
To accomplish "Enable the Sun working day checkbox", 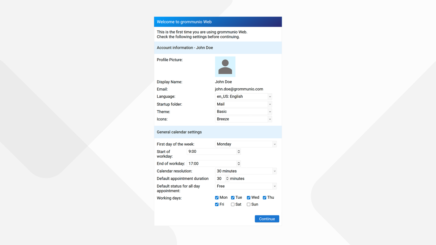I will tap(249, 205).
